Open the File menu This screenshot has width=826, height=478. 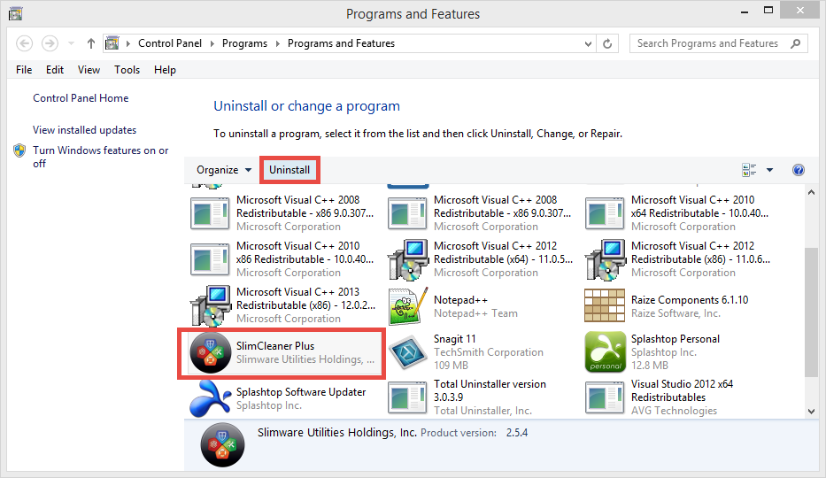[x=24, y=70]
